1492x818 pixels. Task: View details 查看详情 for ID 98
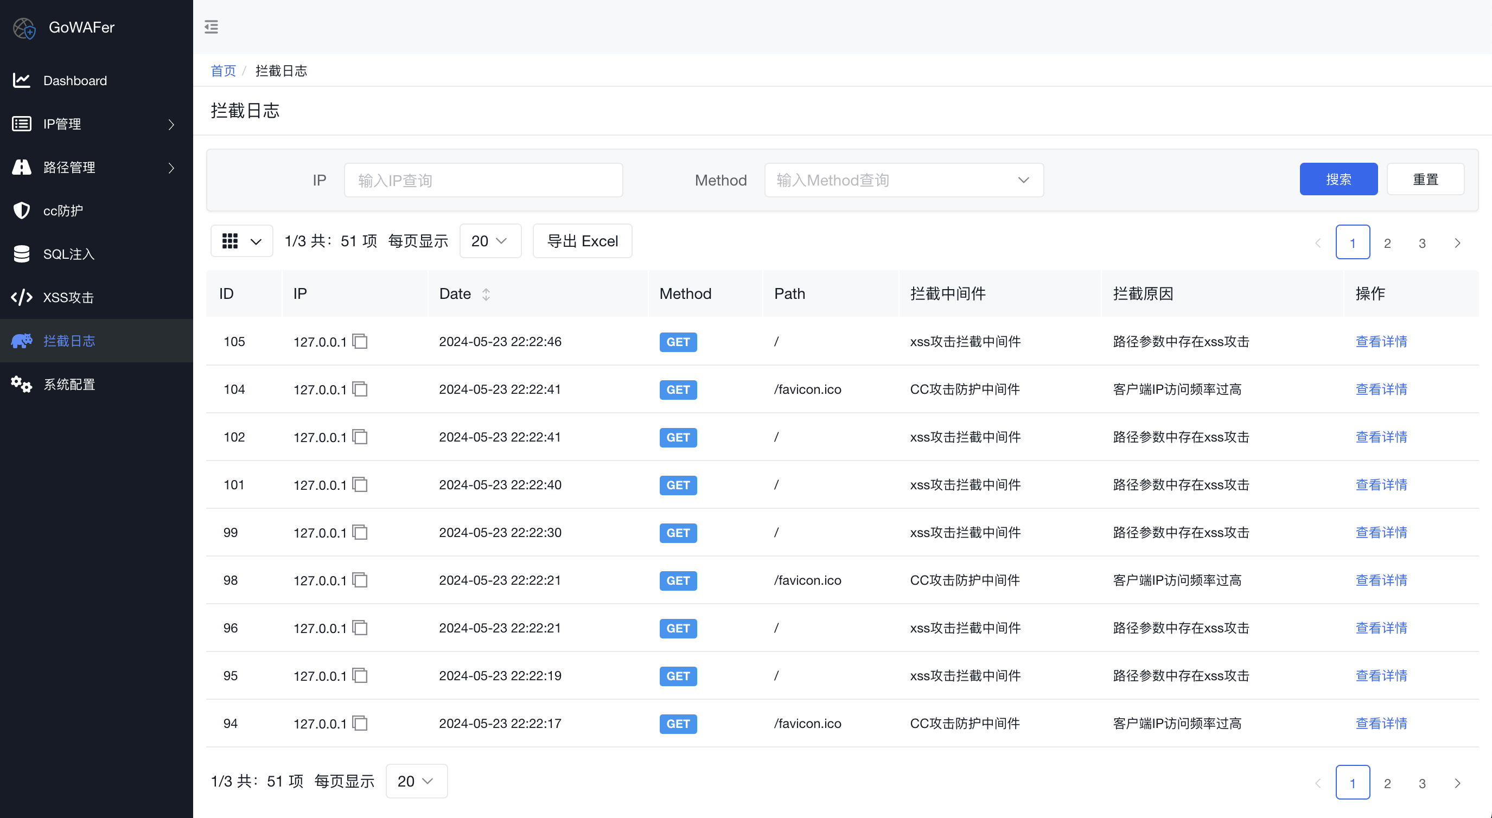(1381, 580)
